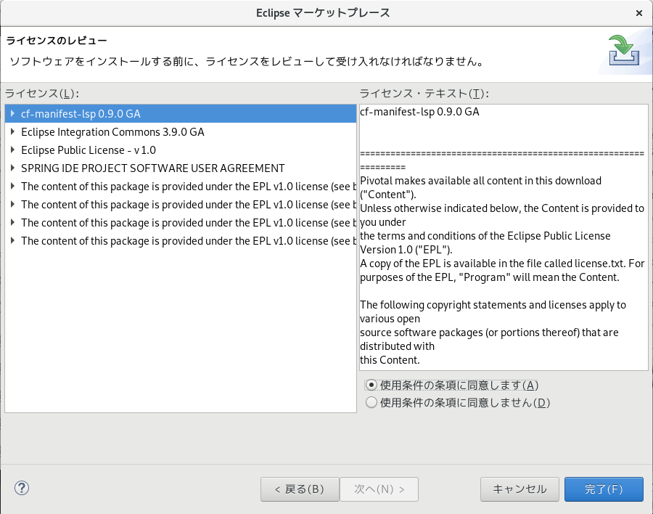This screenshot has width=653, height=514.
Task: Select Eclipse Public License - v 1.0 row
Action: 181,150
